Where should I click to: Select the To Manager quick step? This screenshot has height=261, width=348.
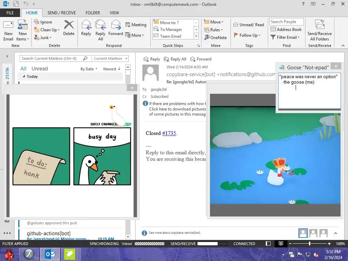171,29
